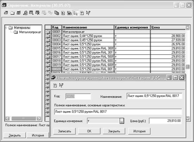This screenshot has width=194, height=142.
Task: Click the Записать button
Action: 65,131
